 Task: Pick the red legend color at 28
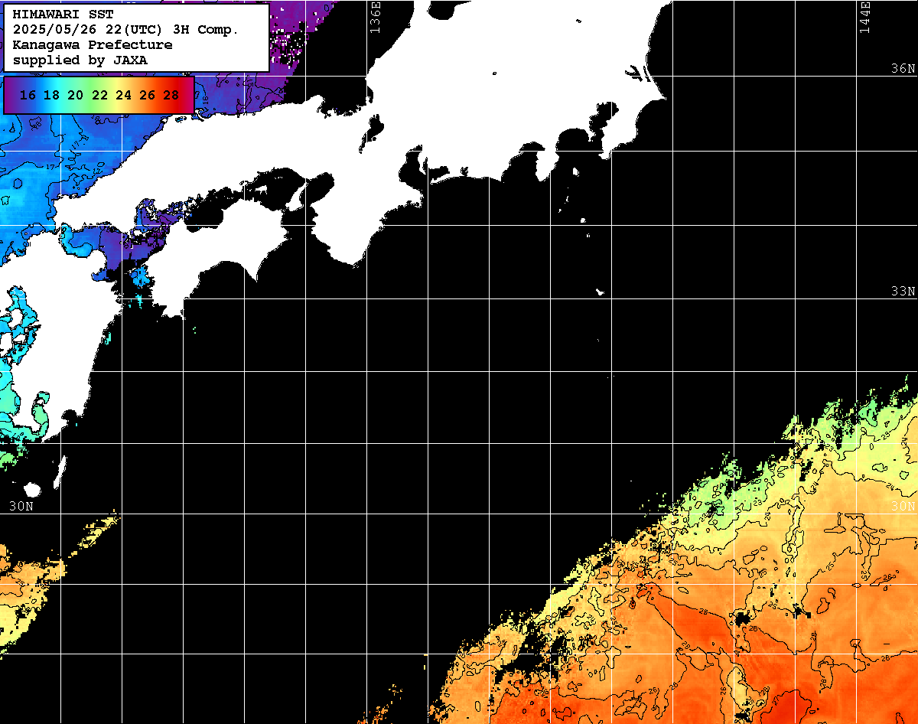coord(171,95)
